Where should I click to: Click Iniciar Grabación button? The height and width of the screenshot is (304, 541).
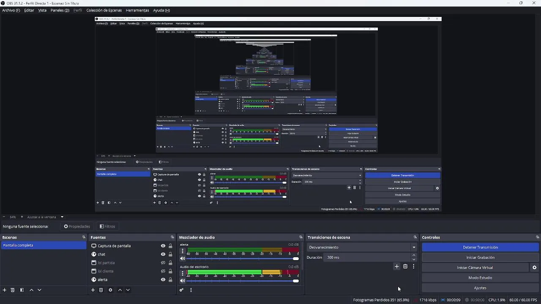(480, 258)
